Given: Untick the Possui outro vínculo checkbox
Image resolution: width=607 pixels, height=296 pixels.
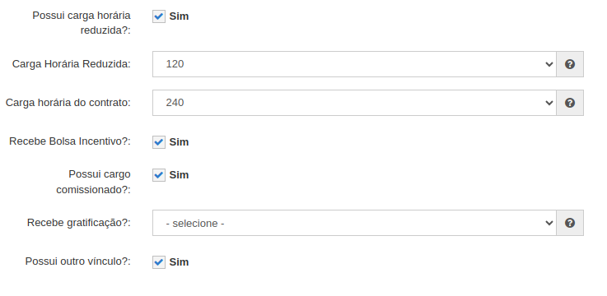Looking at the screenshot, I should click(x=159, y=262).
